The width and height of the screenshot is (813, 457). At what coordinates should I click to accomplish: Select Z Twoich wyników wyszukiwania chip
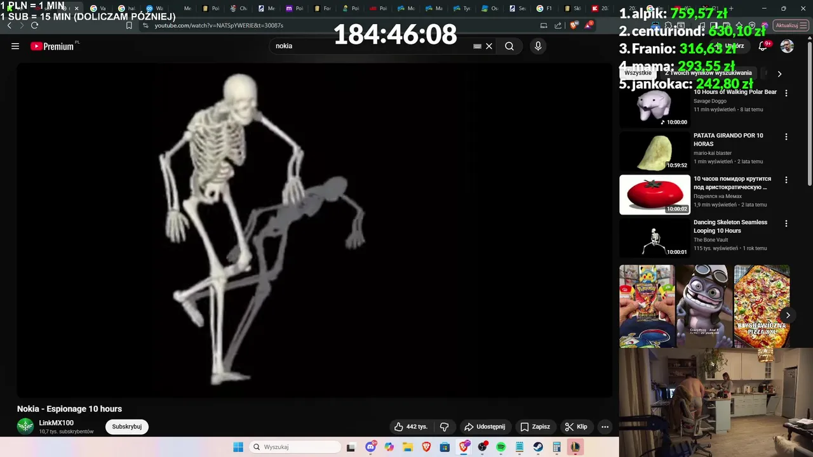(x=708, y=73)
